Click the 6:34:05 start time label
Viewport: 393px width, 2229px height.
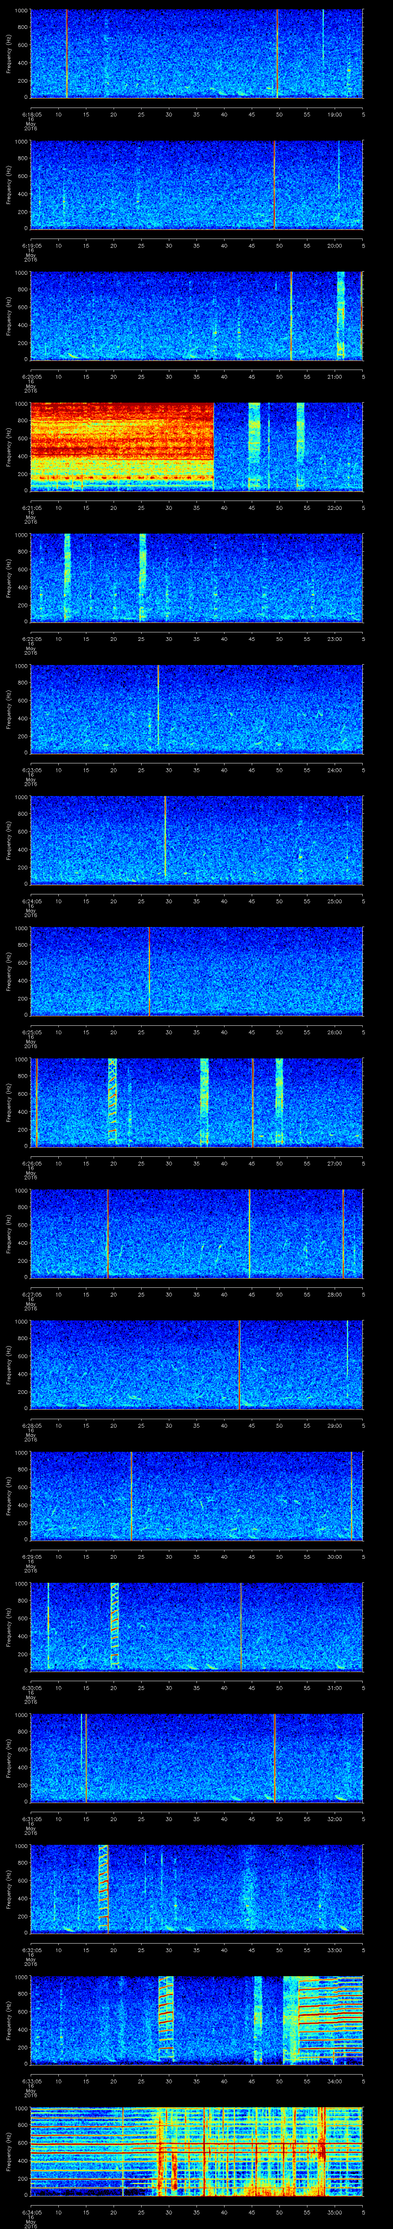pos(31,2212)
